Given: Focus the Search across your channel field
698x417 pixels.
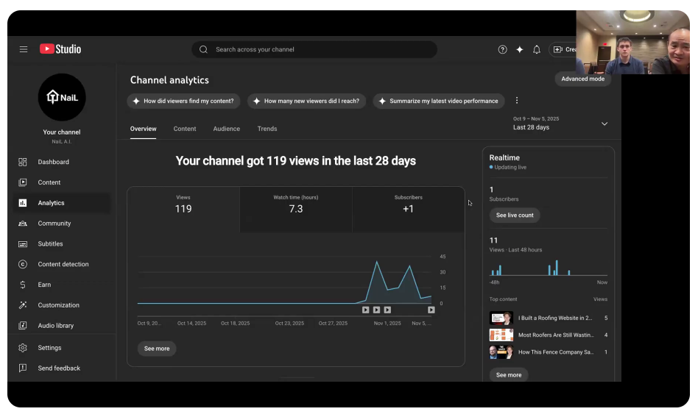Looking at the screenshot, I should click(x=314, y=49).
